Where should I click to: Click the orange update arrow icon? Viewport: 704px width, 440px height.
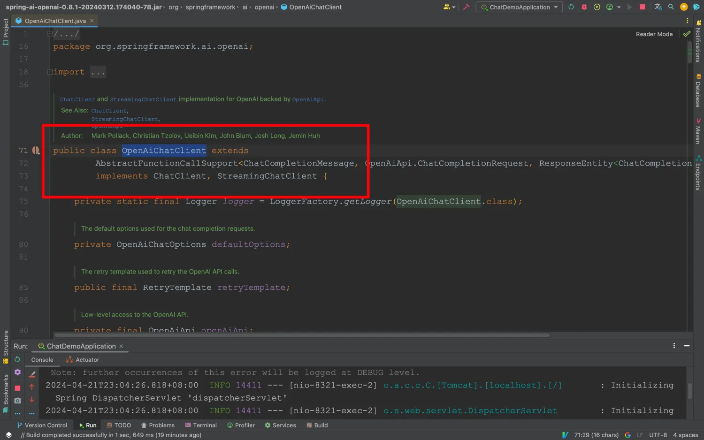[x=684, y=7]
